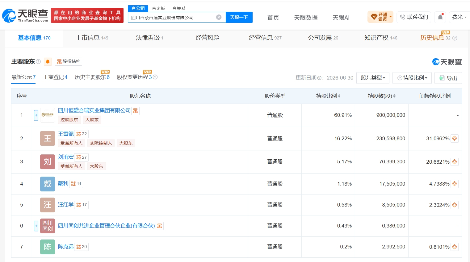Click the TianYanCha logo at top left
Viewport: 470px width, 262px height.
click(x=25, y=16)
